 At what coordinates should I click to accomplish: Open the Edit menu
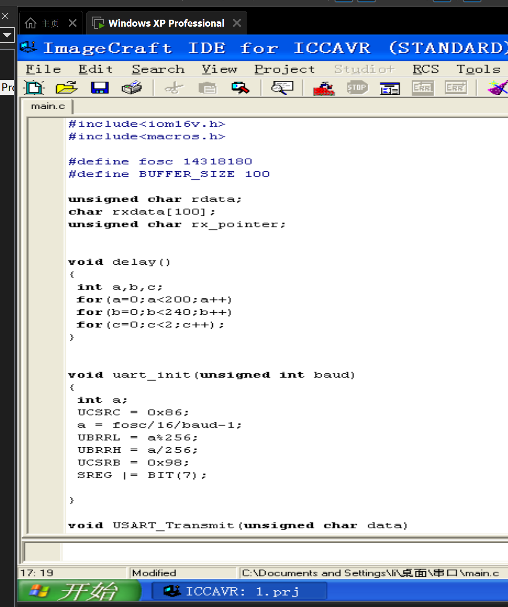coord(96,69)
